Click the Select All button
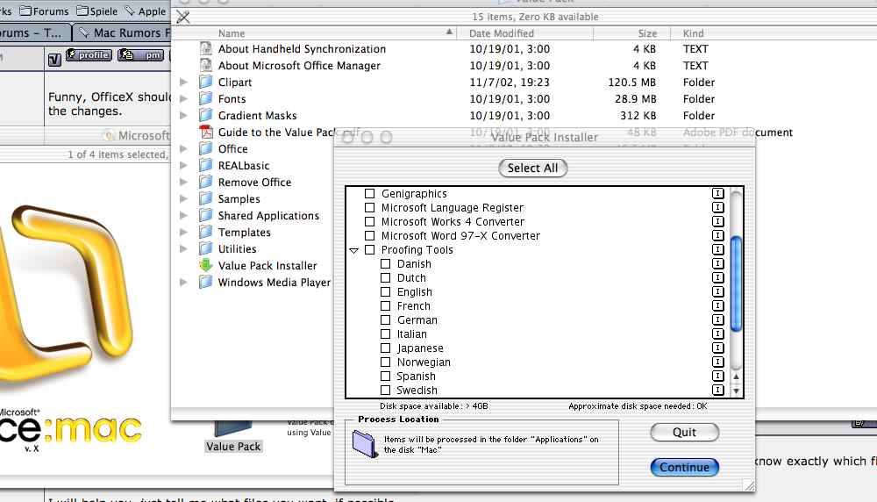The image size is (877, 502). click(x=532, y=168)
